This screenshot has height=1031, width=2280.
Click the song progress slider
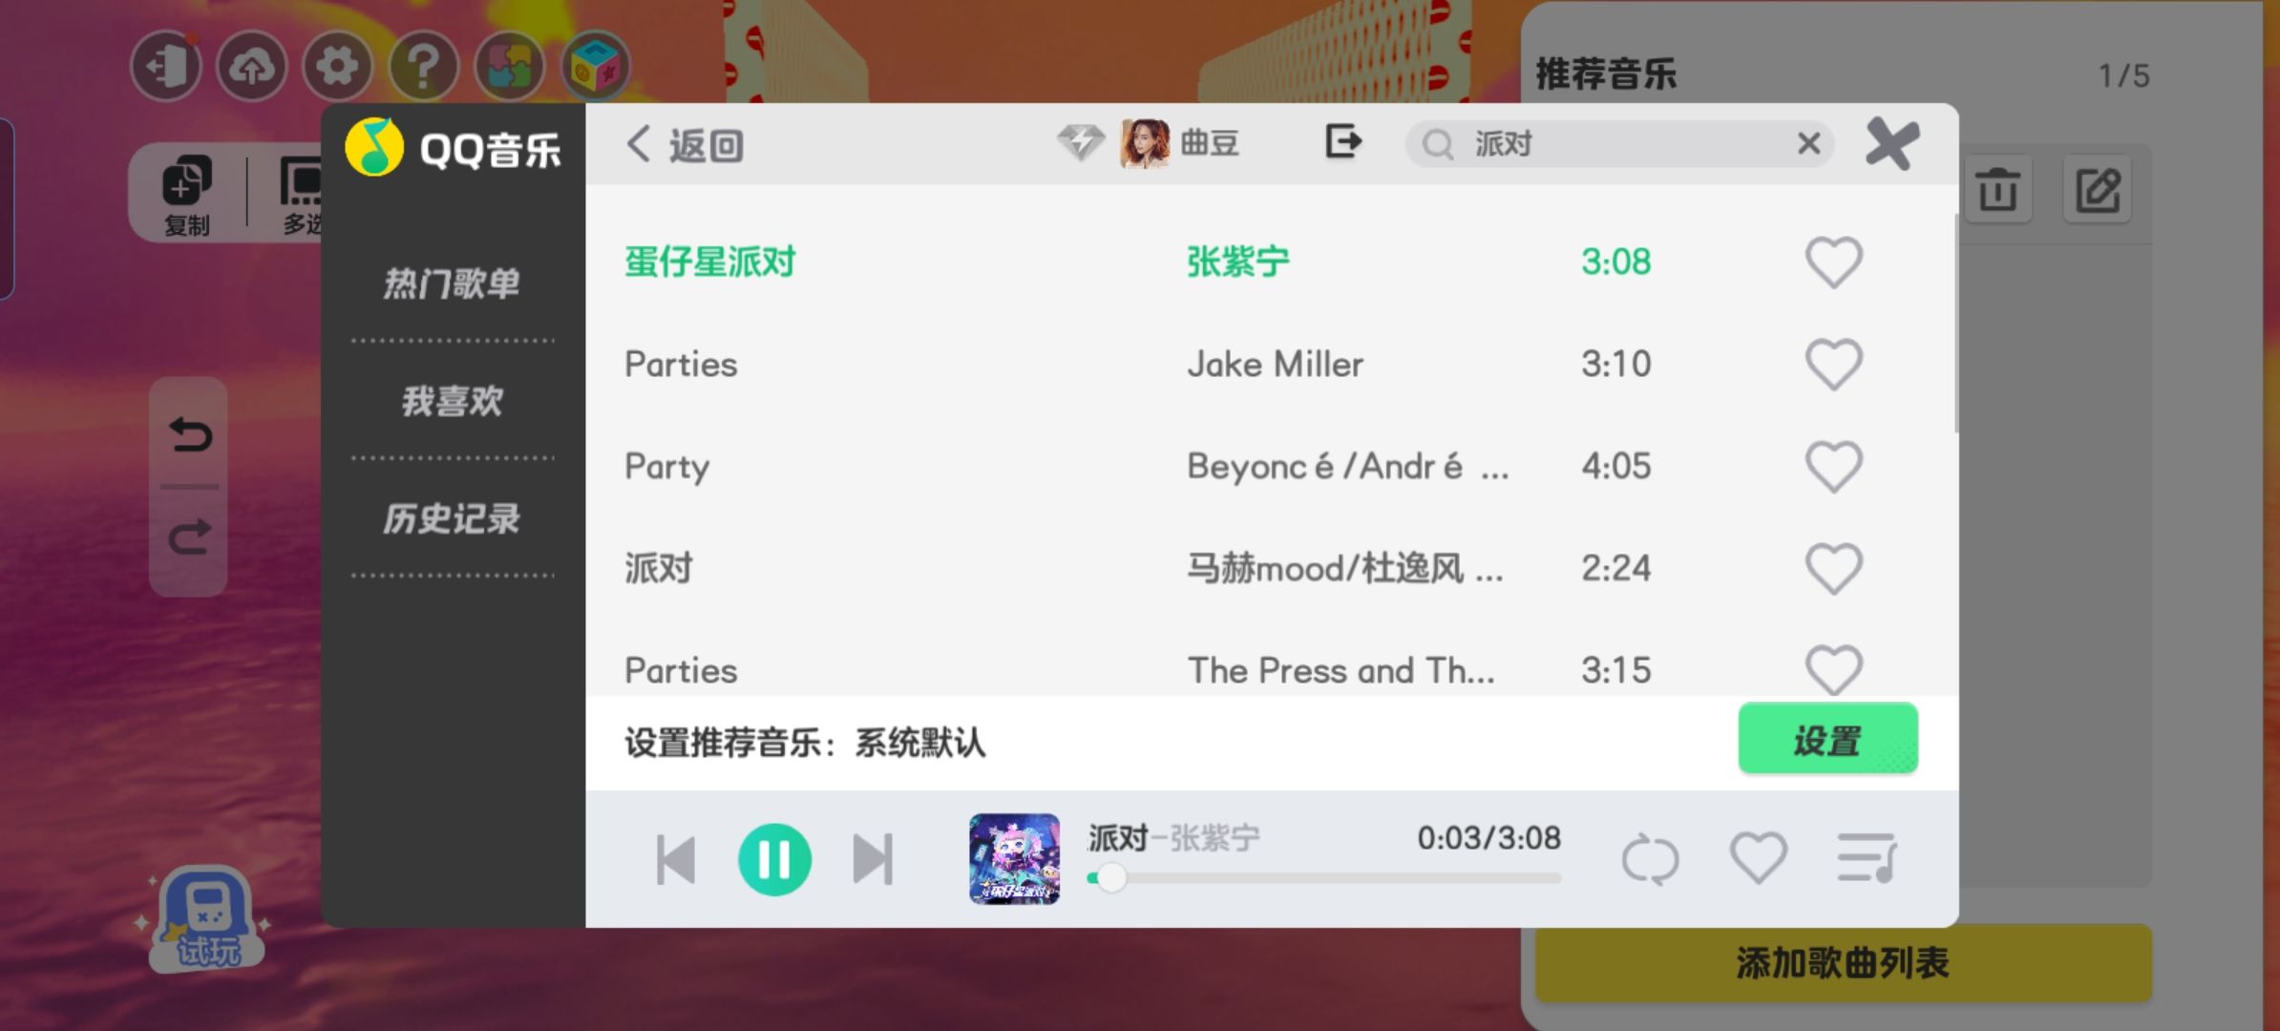pos(1324,877)
